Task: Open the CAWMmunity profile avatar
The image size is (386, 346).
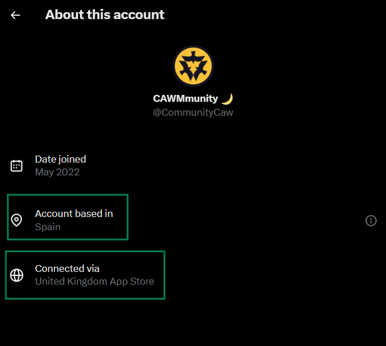Action: (x=193, y=66)
